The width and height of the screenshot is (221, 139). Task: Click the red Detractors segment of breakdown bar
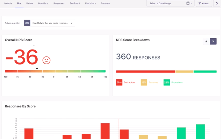[145, 71]
